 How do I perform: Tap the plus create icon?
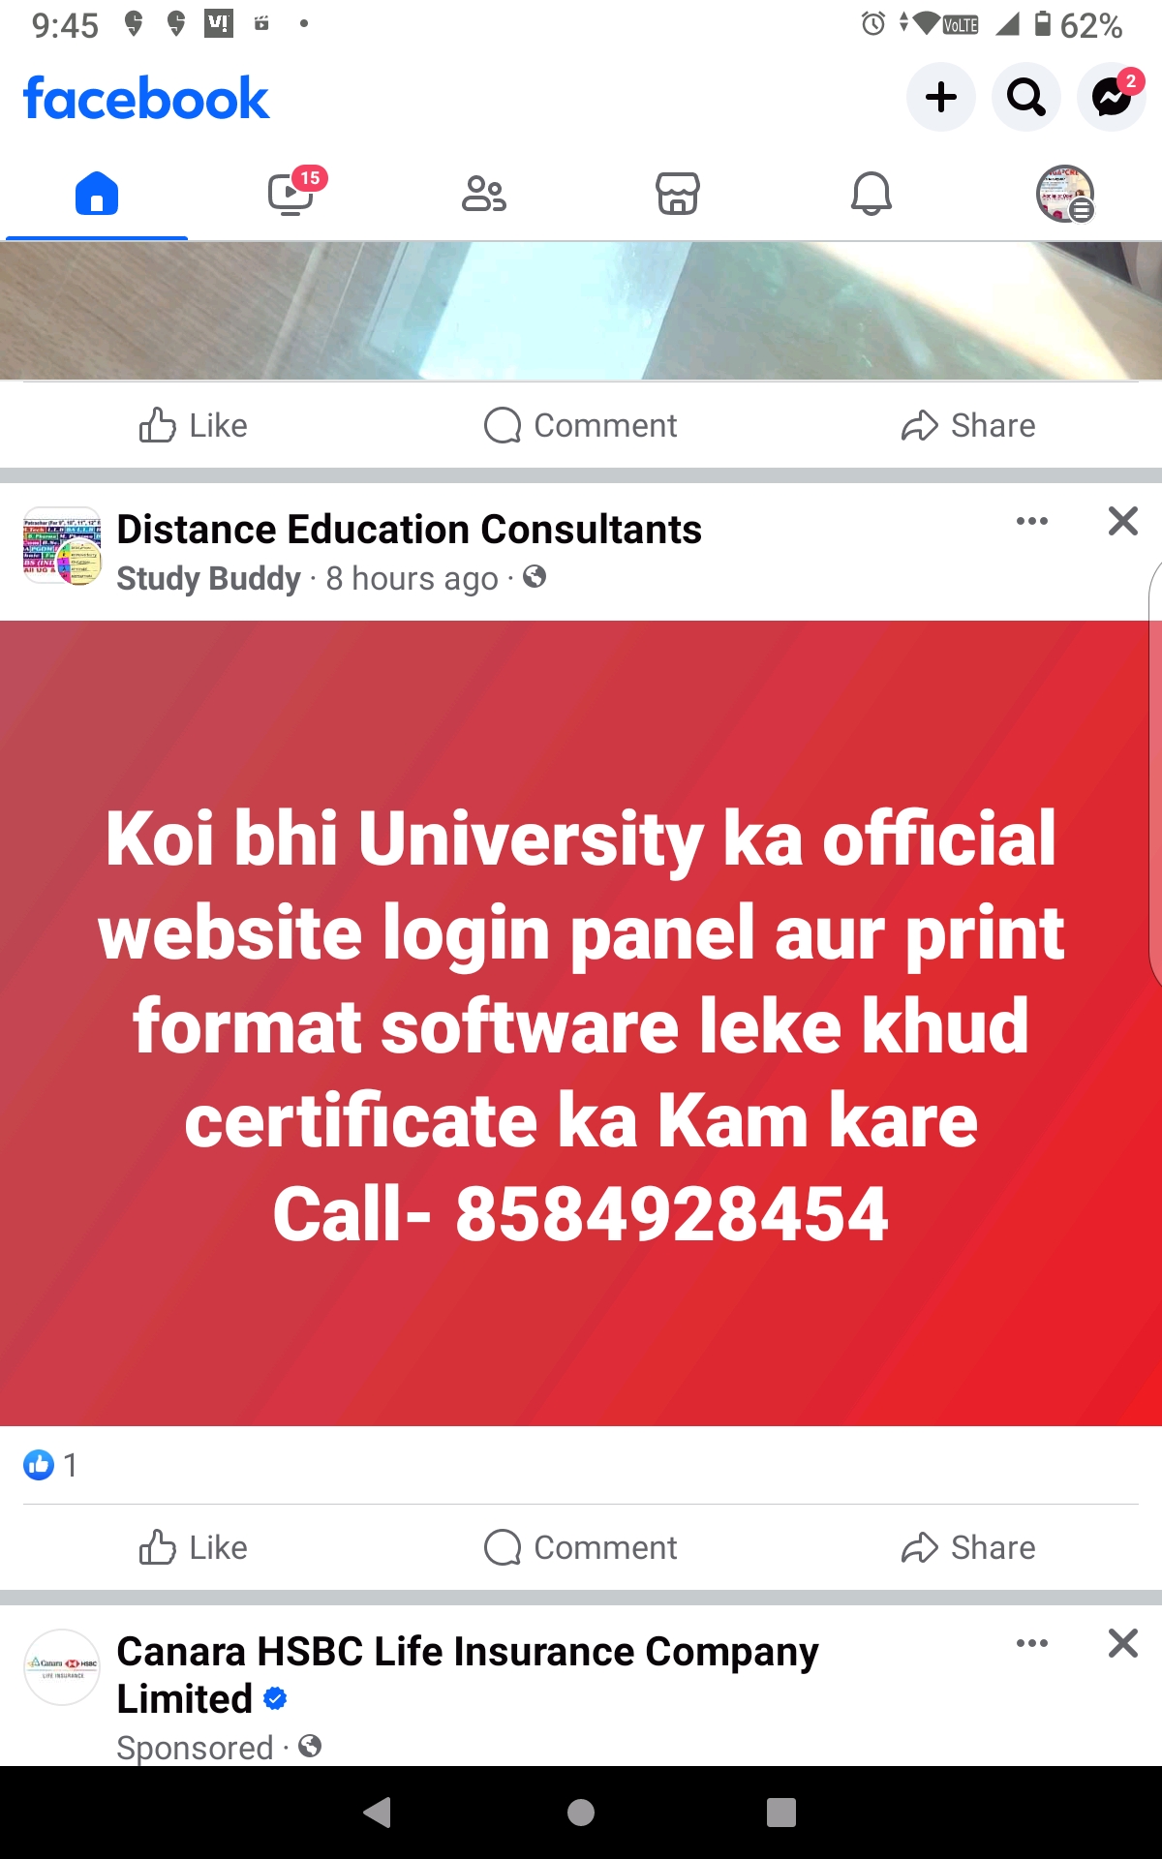pos(941,97)
